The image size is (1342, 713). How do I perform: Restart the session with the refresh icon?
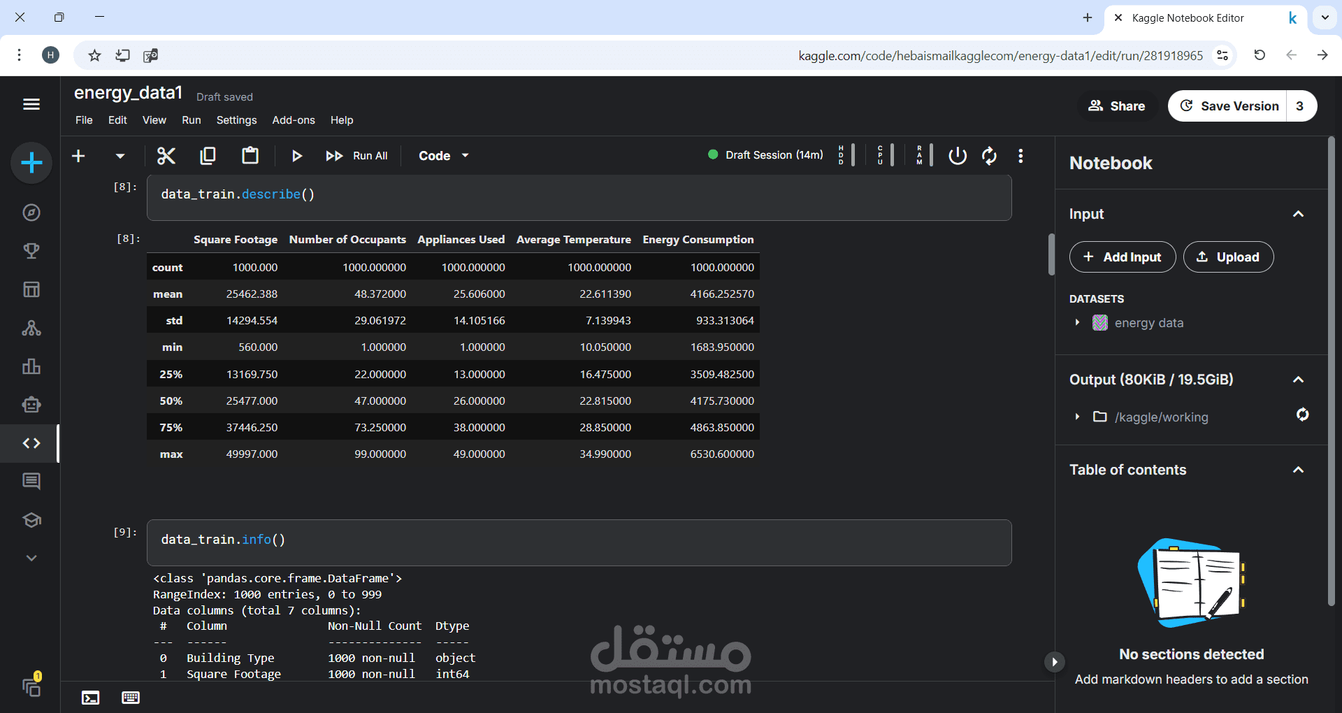(989, 155)
